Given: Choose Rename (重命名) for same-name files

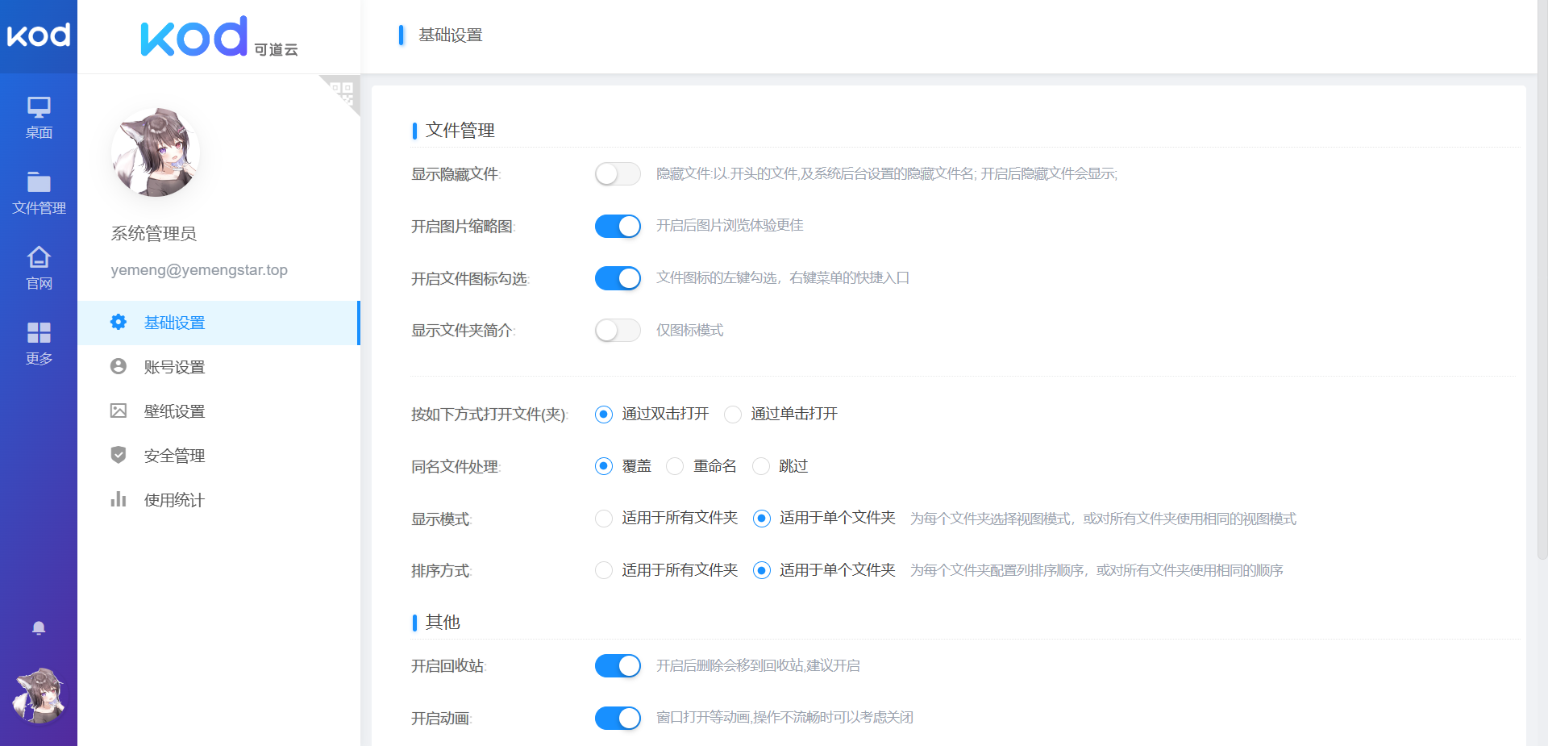Looking at the screenshot, I should [x=675, y=467].
